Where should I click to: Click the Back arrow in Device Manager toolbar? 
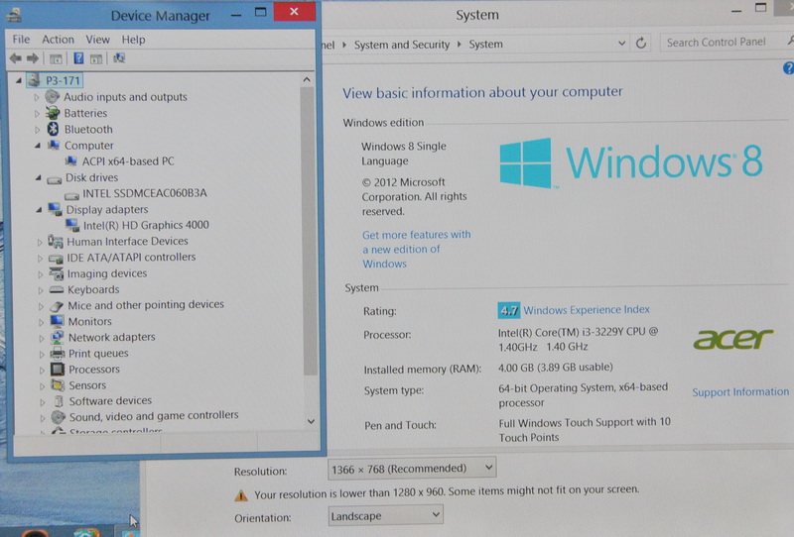click(16, 58)
